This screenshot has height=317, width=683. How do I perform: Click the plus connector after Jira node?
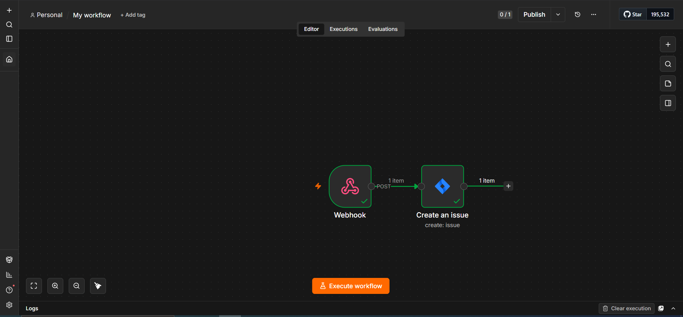tap(508, 186)
